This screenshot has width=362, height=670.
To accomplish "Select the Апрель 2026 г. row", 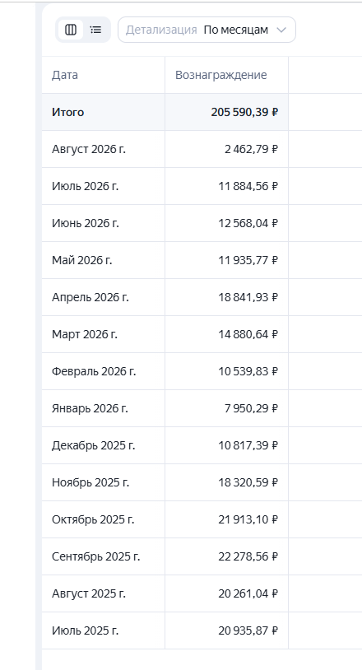I will click(x=202, y=297).
